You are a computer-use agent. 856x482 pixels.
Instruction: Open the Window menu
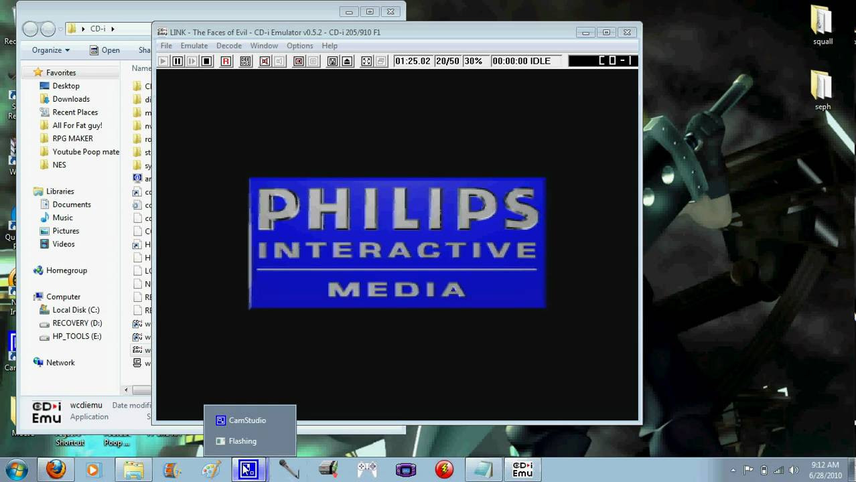(x=264, y=46)
